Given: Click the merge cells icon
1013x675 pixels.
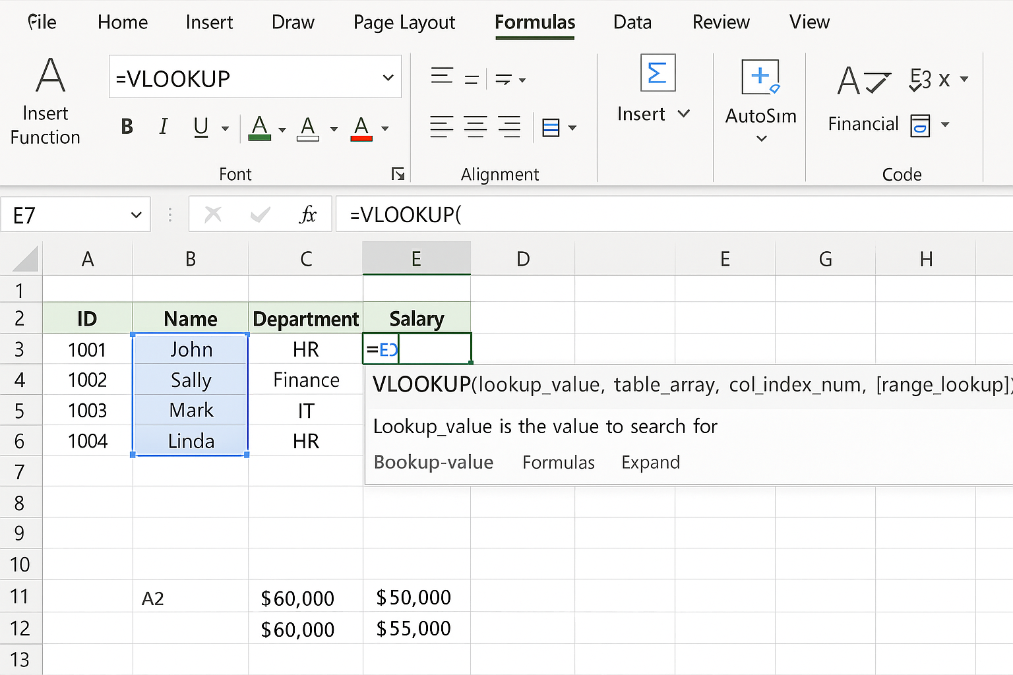Looking at the screenshot, I should pos(551,127).
